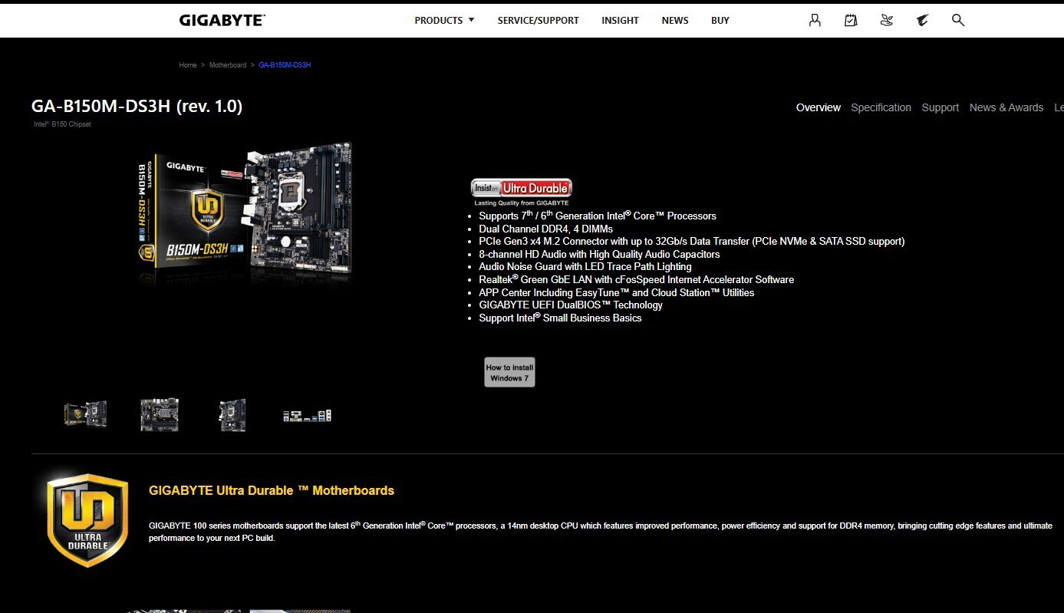This screenshot has width=1064, height=613.
Task: Click the UEFI DualBIOS Technology bullet
Action: pos(570,305)
